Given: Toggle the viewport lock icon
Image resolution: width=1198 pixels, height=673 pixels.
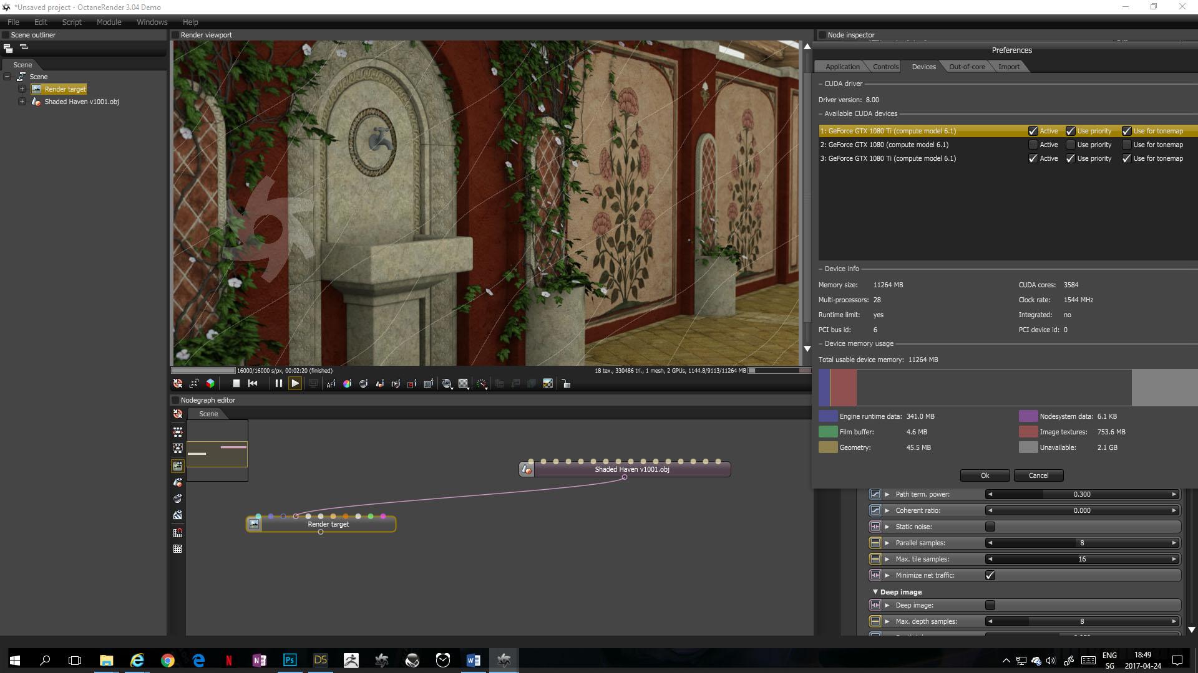Looking at the screenshot, I should 566,384.
